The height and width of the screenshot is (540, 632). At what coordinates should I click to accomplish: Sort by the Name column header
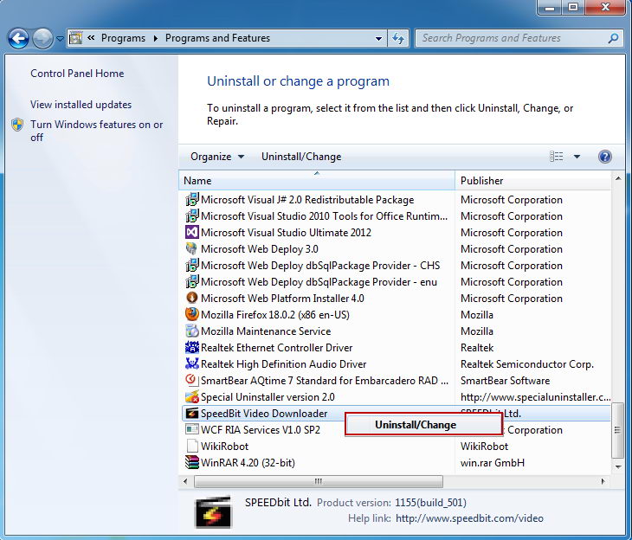coord(317,181)
